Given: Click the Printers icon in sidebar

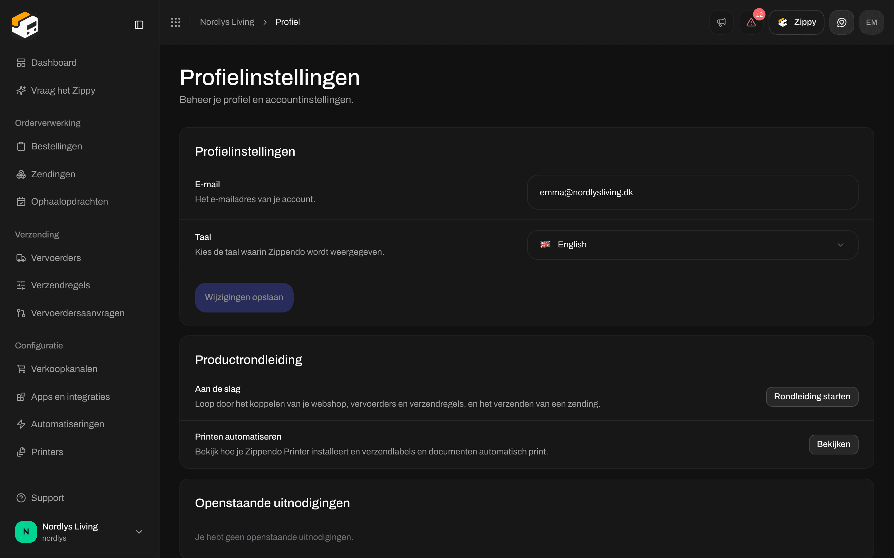Looking at the screenshot, I should 21,452.
